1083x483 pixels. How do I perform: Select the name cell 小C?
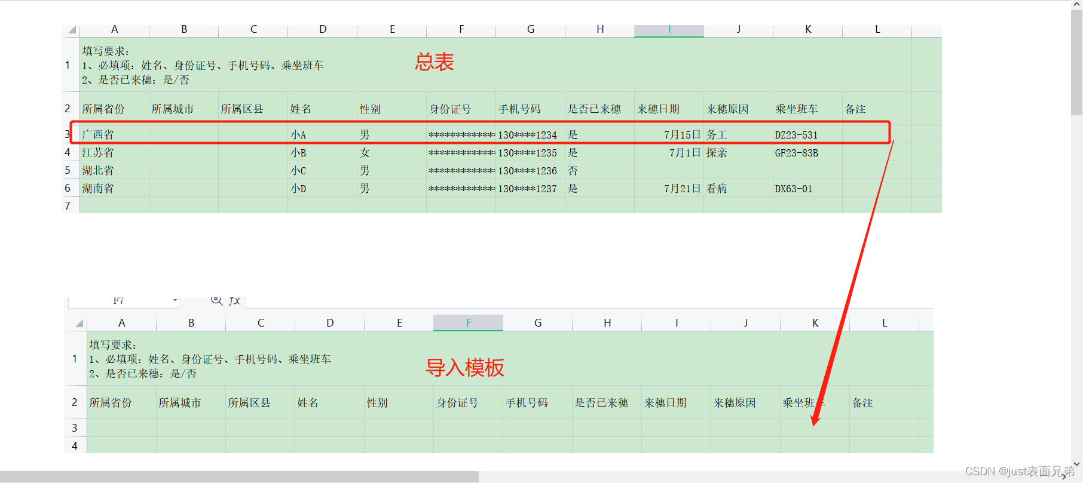322,171
